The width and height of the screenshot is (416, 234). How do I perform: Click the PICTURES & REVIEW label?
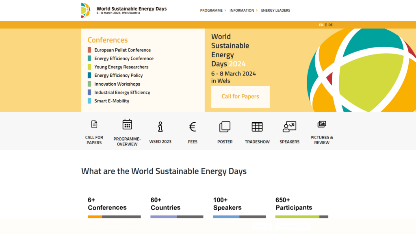tap(322, 140)
